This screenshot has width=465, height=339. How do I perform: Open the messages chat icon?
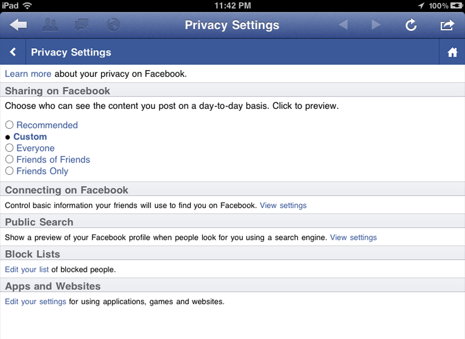82,25
